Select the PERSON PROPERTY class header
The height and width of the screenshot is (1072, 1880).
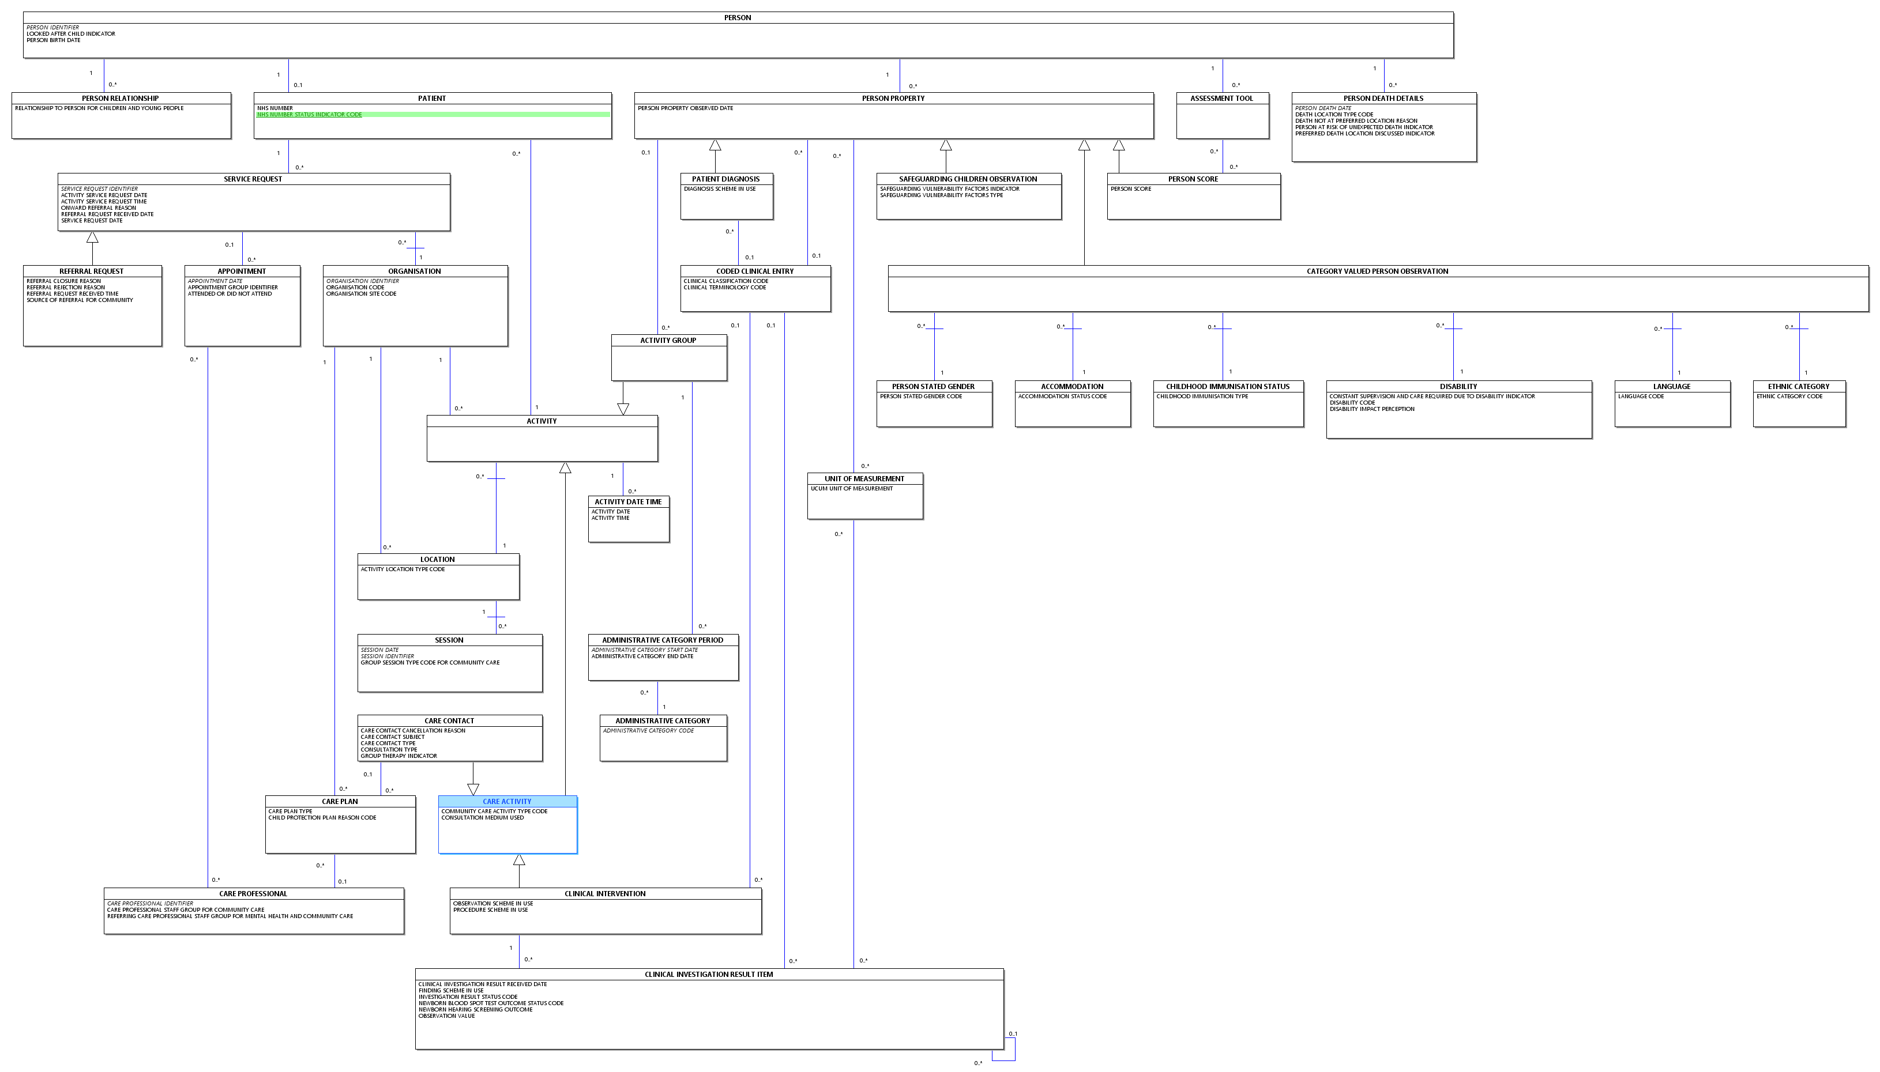[x=893, y=98]
